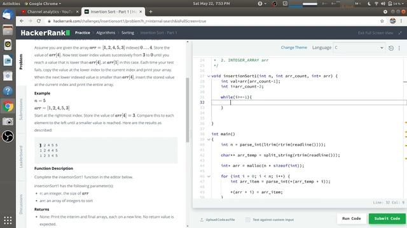This screenshot has height=228, width=407.
Task: Open LibreOffice Writer from the dock
Action: pyautogui.click(x=8, y=61)
